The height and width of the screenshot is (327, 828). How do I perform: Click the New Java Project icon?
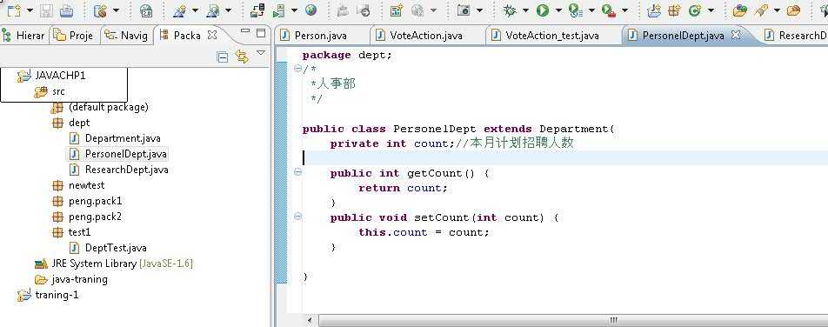(654, 10)
